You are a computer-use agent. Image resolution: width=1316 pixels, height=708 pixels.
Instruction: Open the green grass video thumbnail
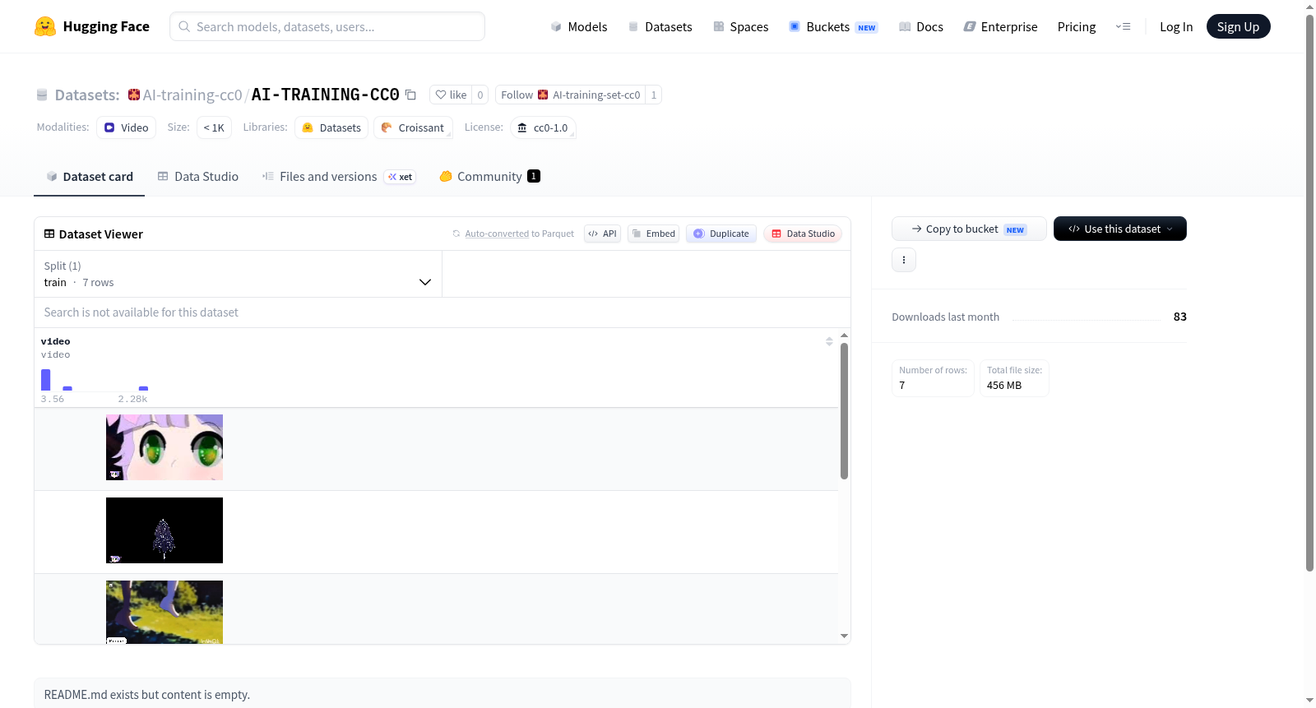pyautogui.click(x=164, y=612)
